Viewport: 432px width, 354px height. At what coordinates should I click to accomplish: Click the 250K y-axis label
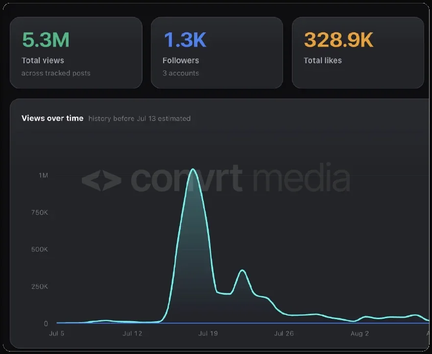tap(40, 286)
